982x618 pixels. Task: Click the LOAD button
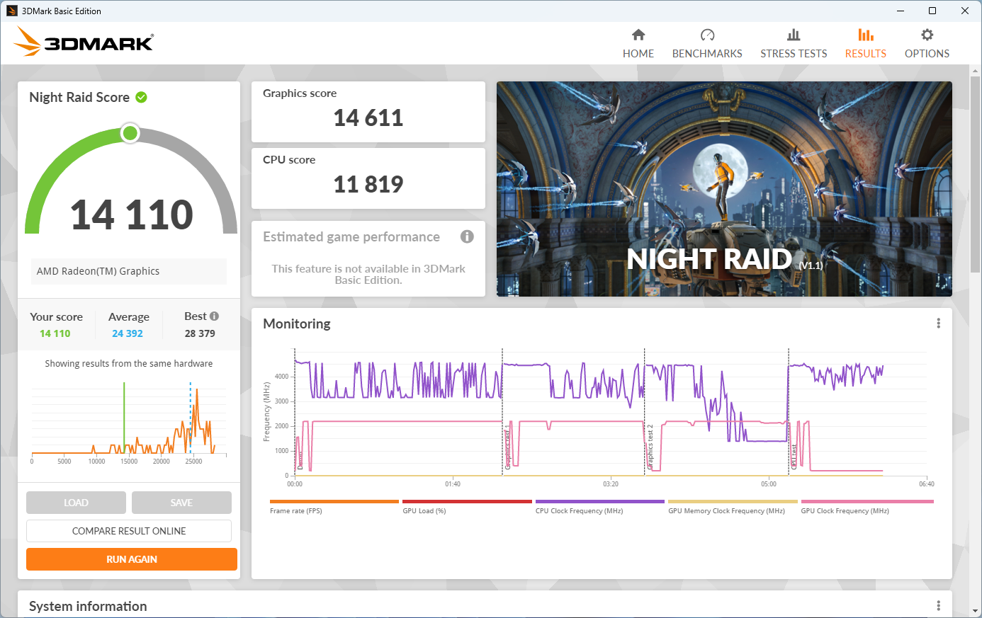(76, 503)
